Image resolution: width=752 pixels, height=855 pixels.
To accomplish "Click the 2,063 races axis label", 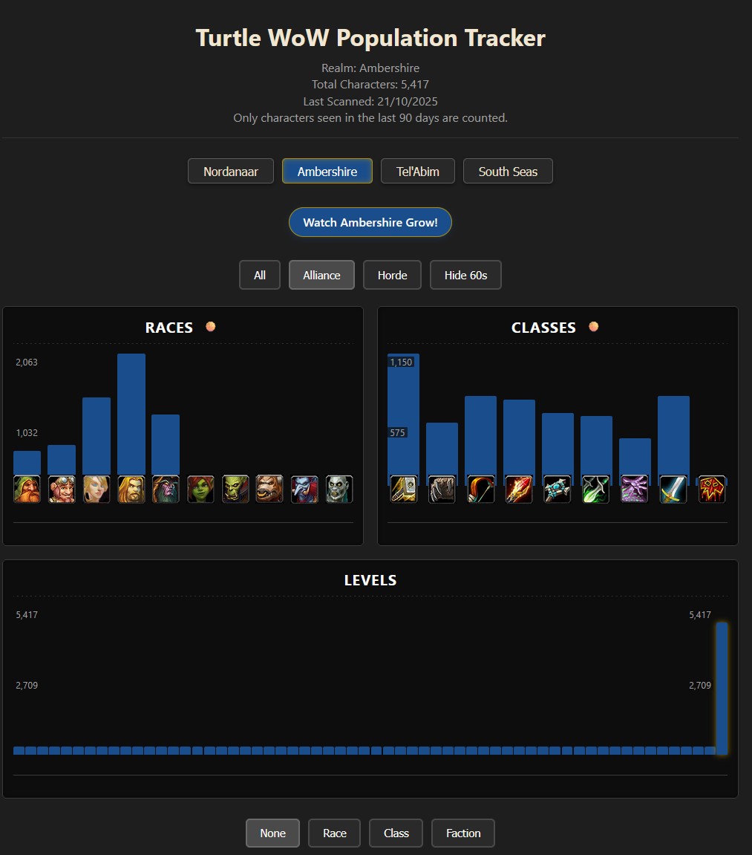I will (x=27, y=362).
